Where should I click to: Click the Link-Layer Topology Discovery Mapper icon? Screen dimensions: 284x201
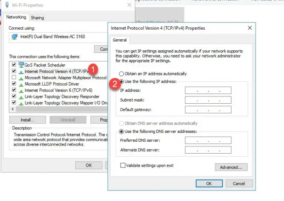pyautogui.click(x=21, y=103)
